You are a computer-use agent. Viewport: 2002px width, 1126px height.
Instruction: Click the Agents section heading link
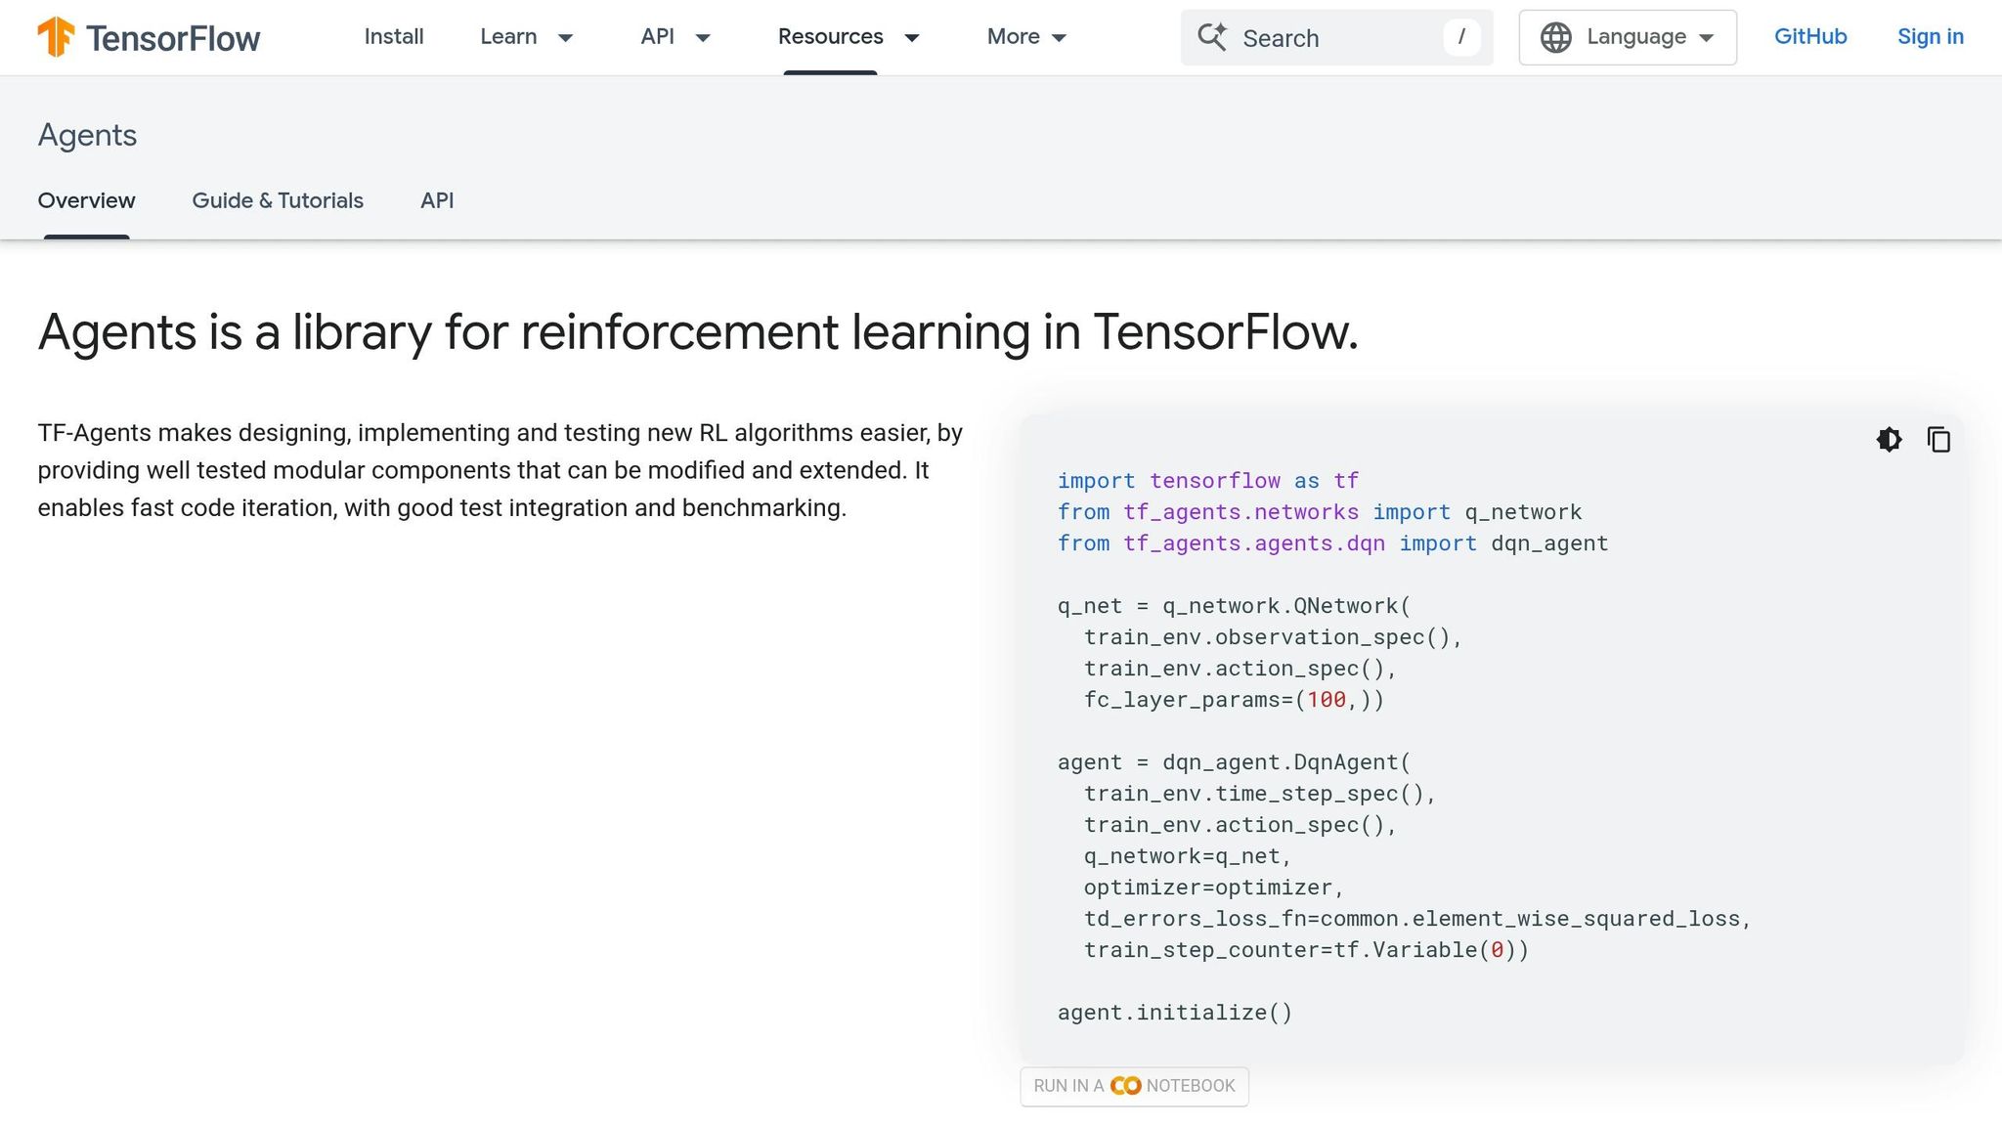87,135
